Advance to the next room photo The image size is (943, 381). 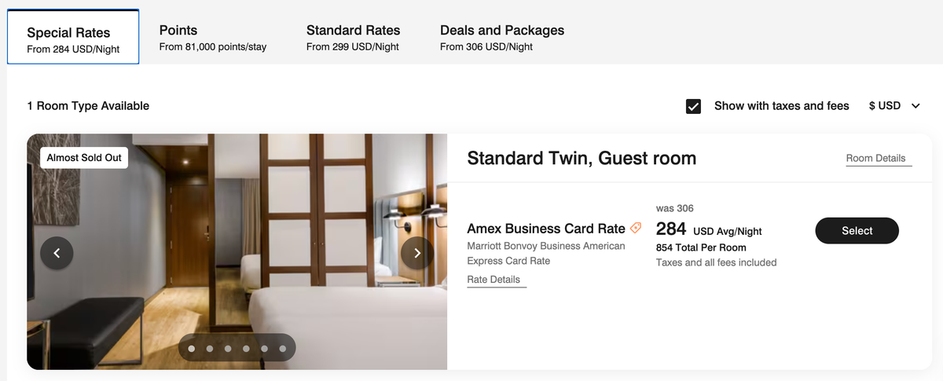[417, 253]
